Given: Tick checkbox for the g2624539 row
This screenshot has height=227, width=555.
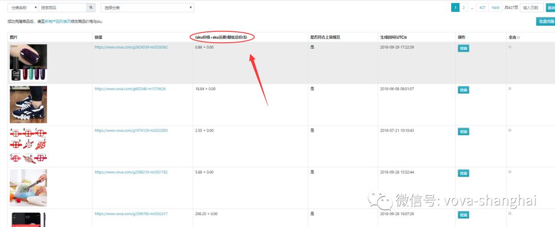Looking at the screenshot, I should (x=510, y=47).
